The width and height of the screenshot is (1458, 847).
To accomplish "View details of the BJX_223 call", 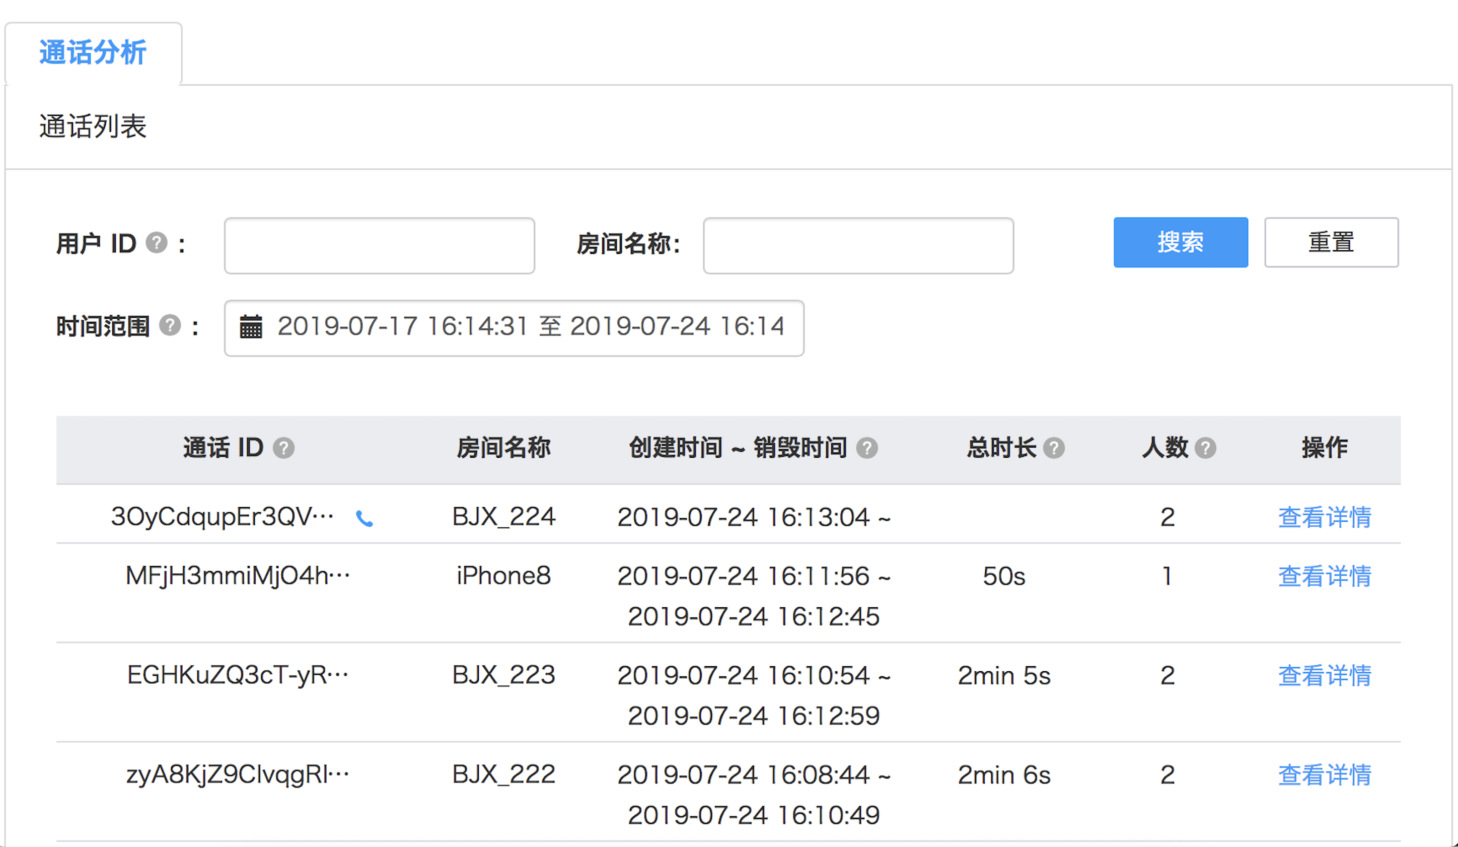I will [x=1325, y=676].
